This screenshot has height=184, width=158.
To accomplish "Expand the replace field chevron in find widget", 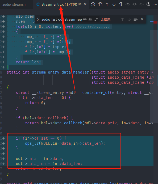I will (x=38, y=19).
